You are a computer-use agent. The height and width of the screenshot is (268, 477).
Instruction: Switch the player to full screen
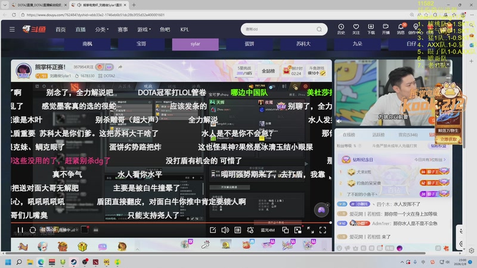pyautogui.click(x=323, y=230)
